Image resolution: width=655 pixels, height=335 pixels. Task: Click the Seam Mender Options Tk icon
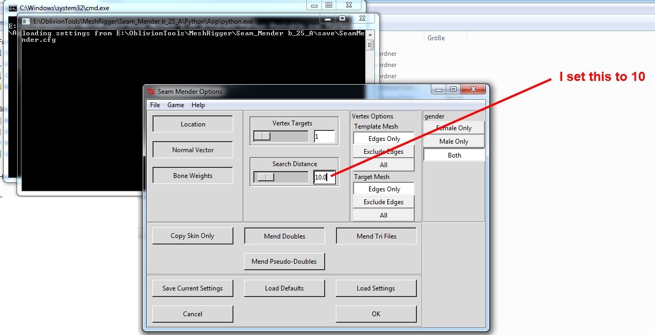point(151,92)
